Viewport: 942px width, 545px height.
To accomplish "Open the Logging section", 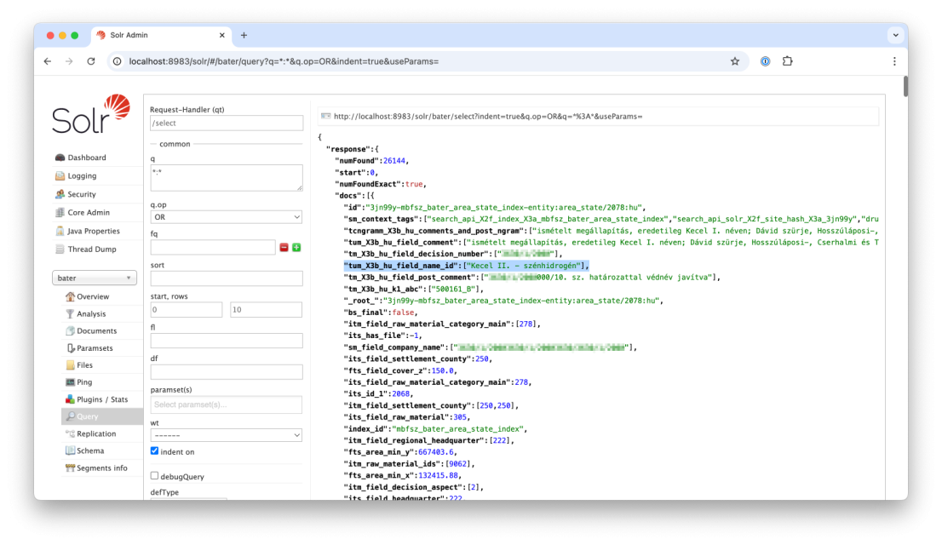I will tap(82, 176).
